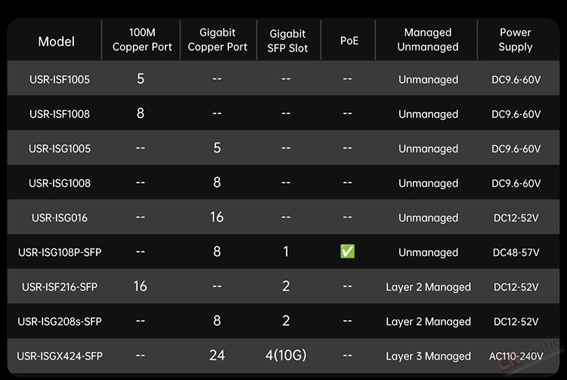
Task: Click the USR-ISG016 model label
Action: [x=60, y=218]
